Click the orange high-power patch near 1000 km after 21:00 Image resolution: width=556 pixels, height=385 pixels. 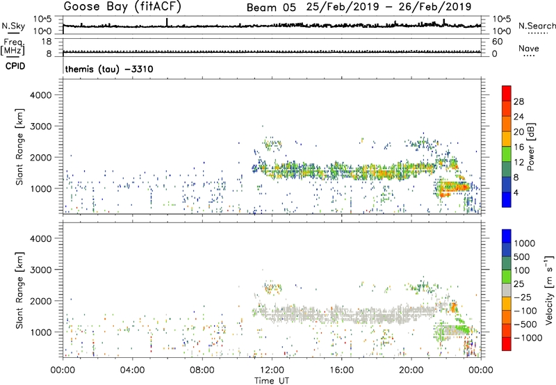[452, 188]
